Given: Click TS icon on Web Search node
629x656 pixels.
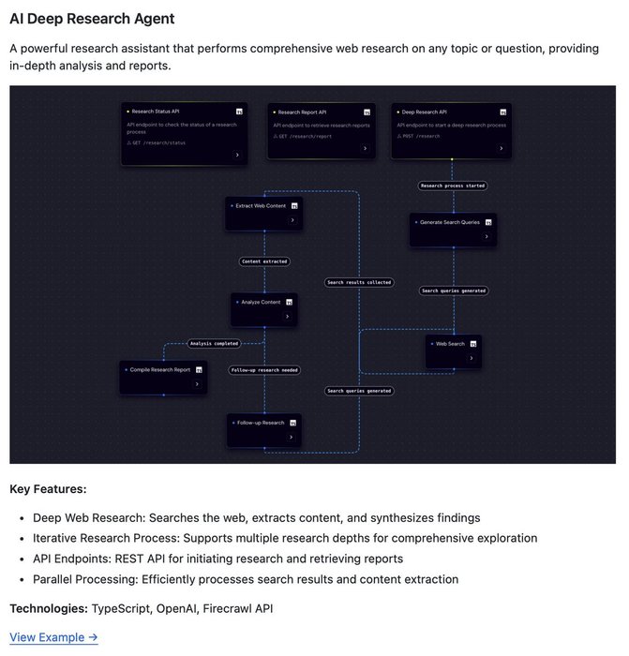Looking at the screenshot, I should tap(473, 344).
